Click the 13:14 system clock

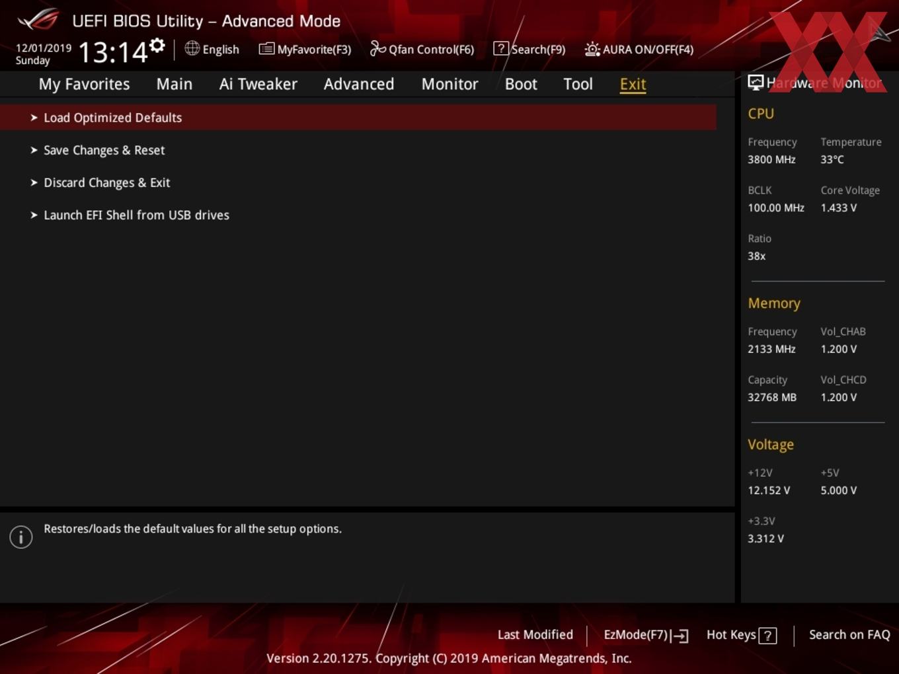pyautogui.click(x=113, y=52)
